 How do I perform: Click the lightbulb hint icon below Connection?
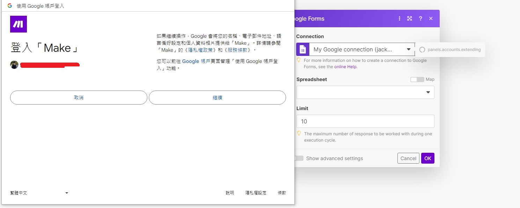(299, 60)
